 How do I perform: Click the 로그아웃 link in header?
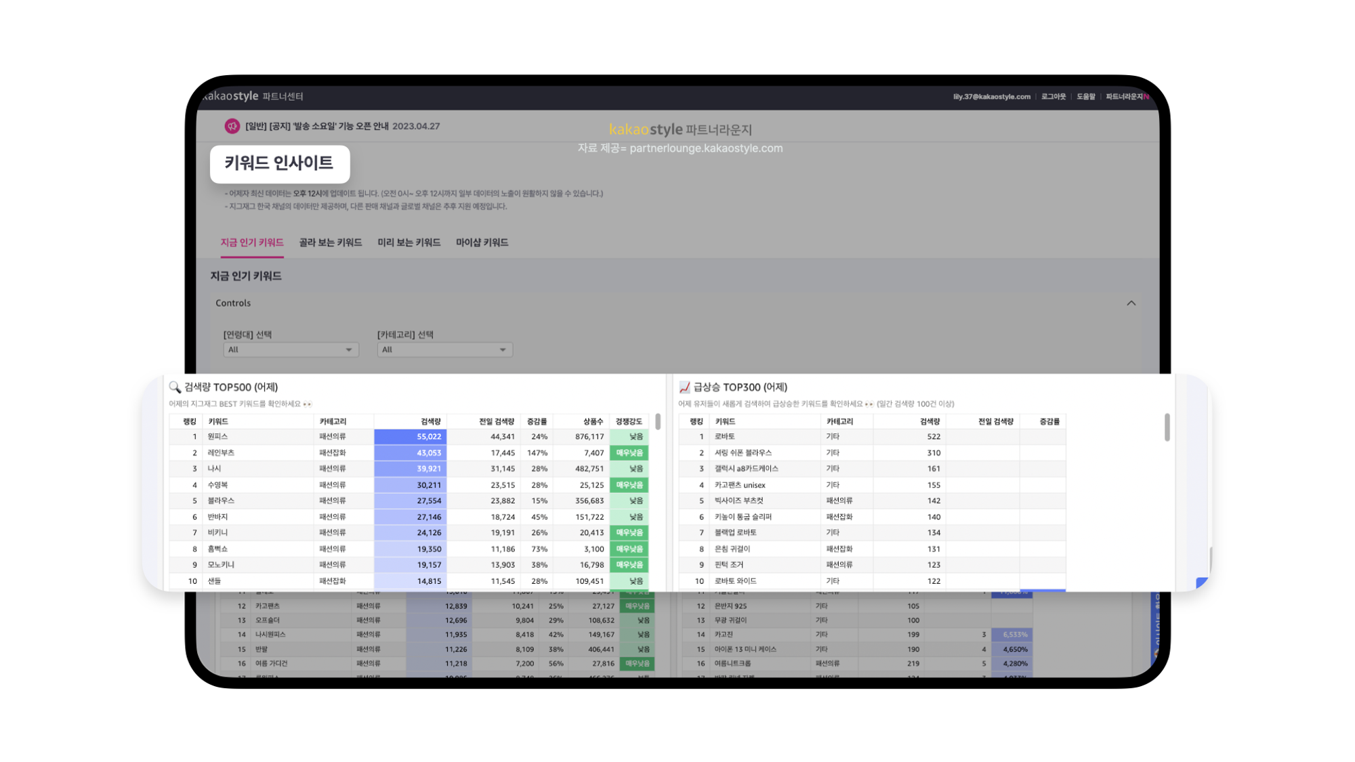tap(1054, 97)
